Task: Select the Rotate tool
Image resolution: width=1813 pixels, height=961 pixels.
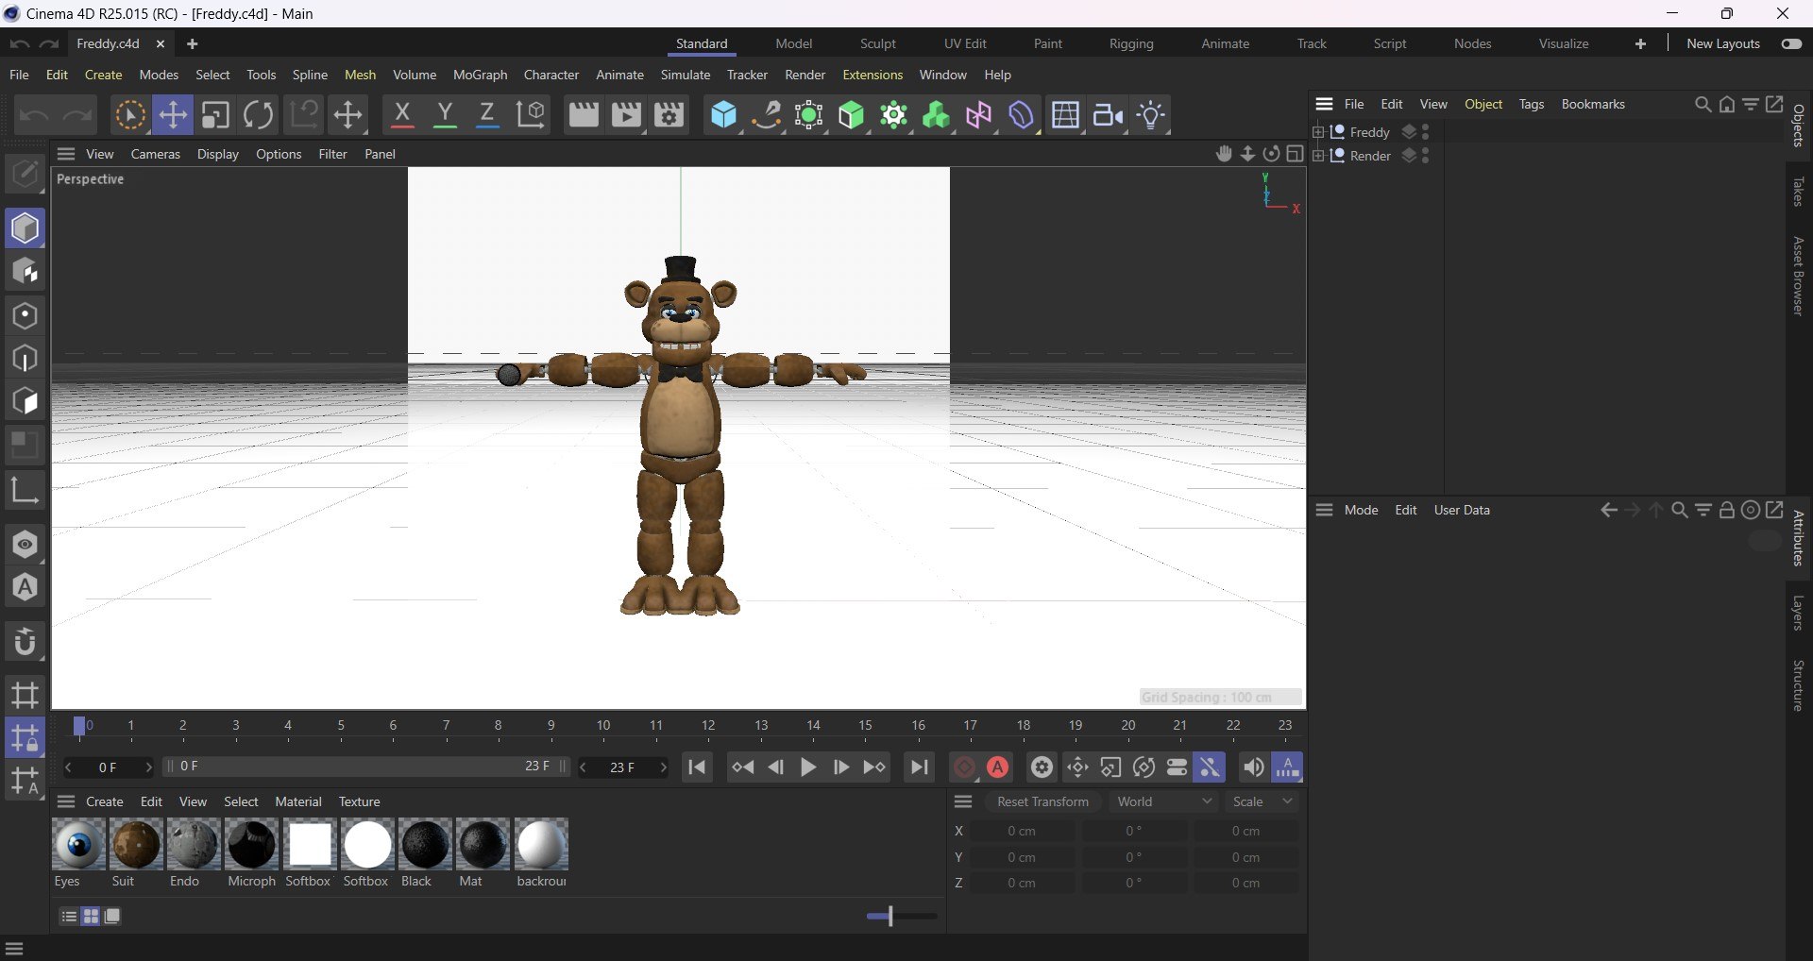Action: tap(258, 115)
